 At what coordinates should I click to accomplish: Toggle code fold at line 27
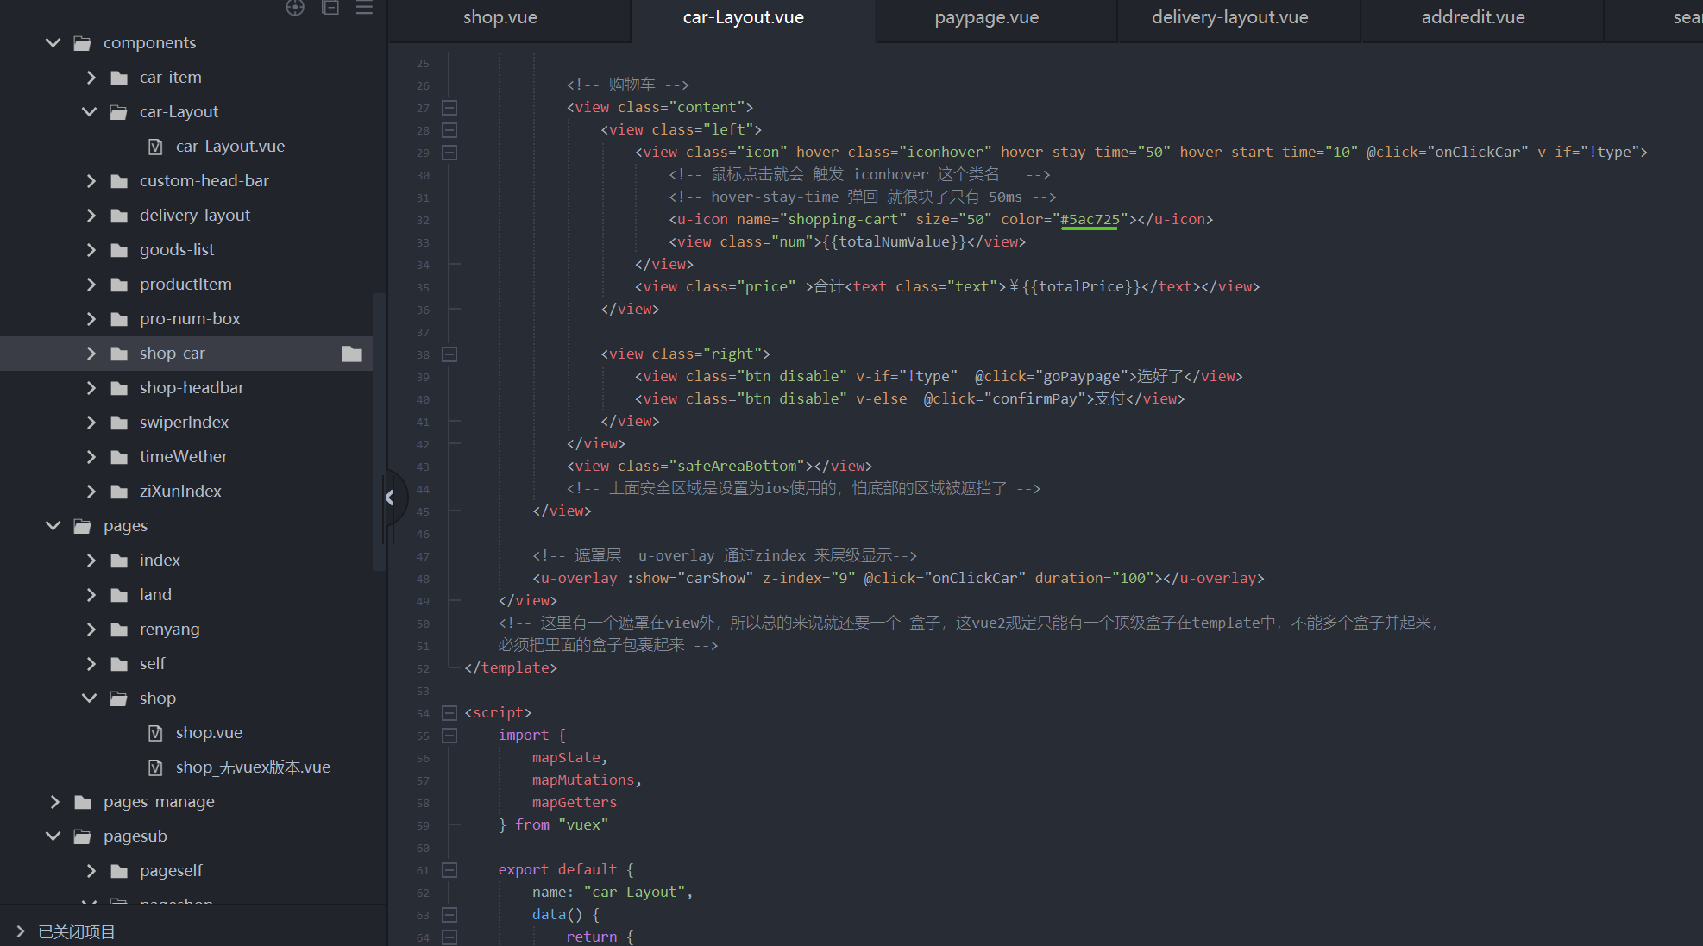coord(449,108)
